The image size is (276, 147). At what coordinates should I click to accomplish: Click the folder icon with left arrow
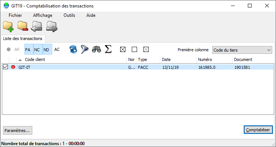point(36,27)
